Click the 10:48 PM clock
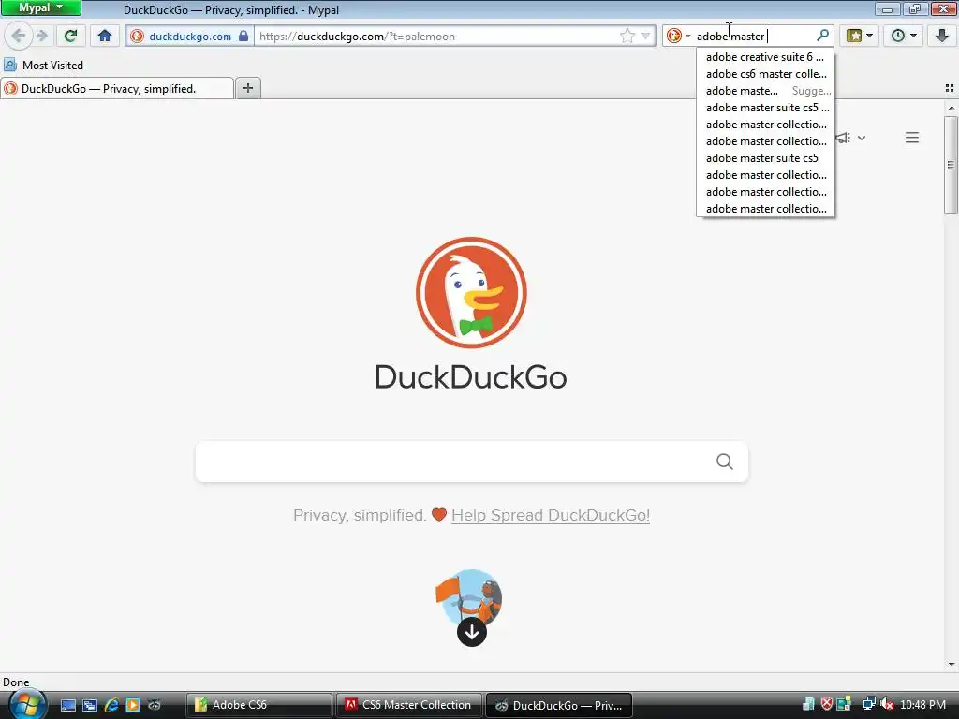The height and width of the screenshot is (719, 959). tap(922, 704)
